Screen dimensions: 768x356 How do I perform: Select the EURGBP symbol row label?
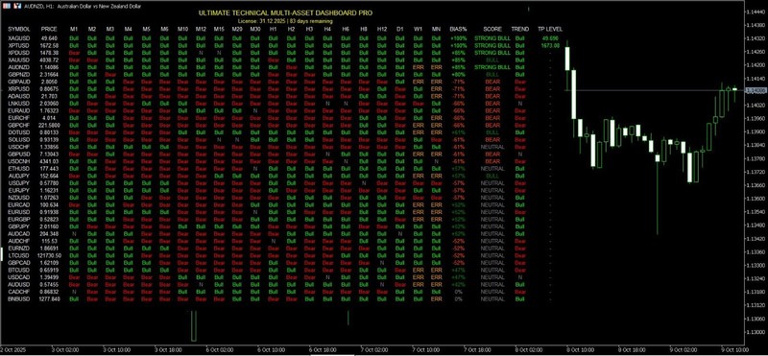tap(18, 220)
